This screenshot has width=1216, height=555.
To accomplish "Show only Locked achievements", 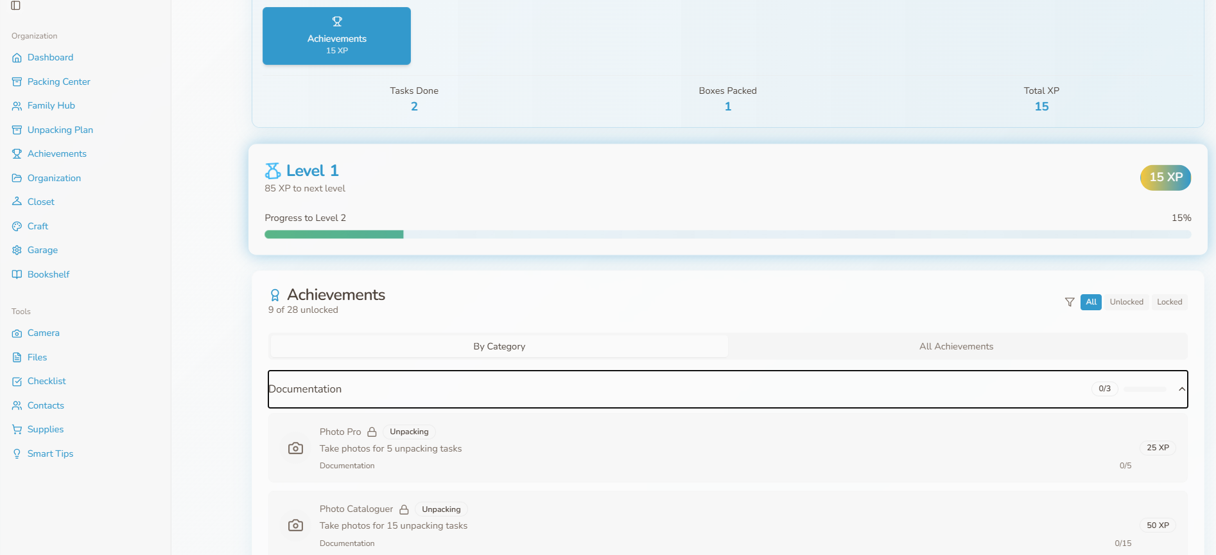I will [x=1169, y=302].
